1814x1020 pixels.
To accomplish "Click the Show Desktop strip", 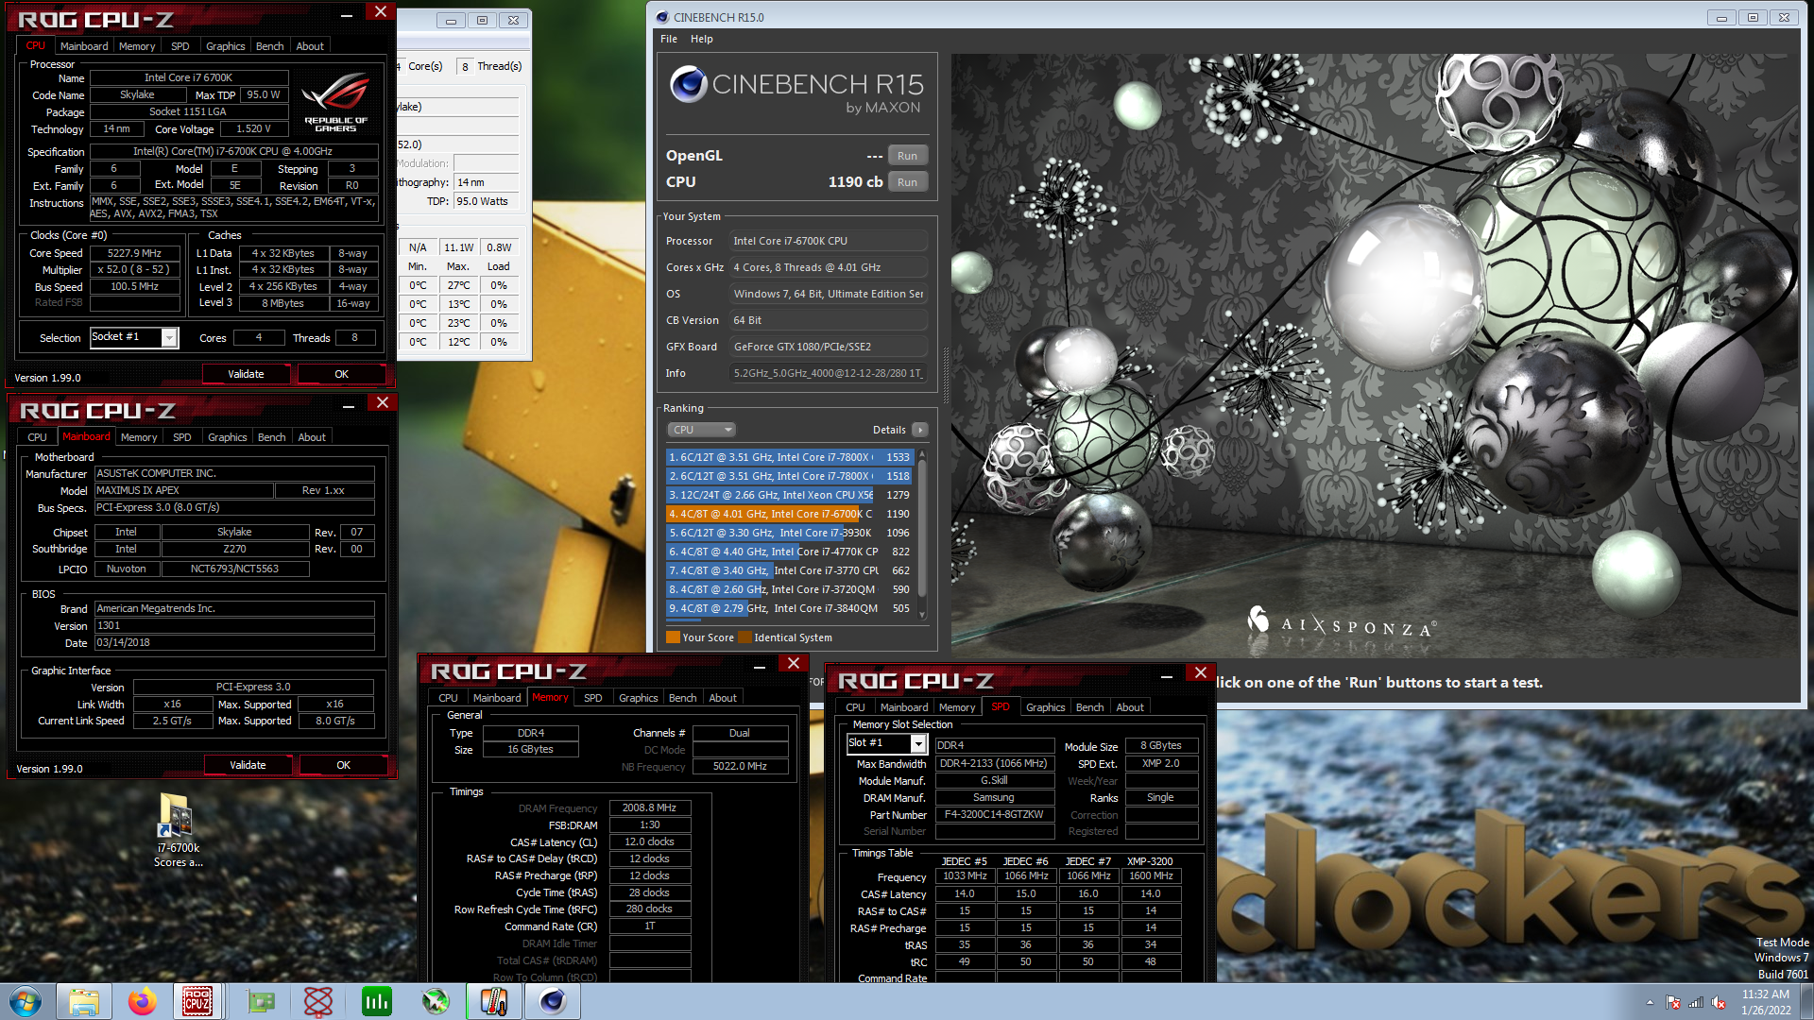I will [1807, 1001].
